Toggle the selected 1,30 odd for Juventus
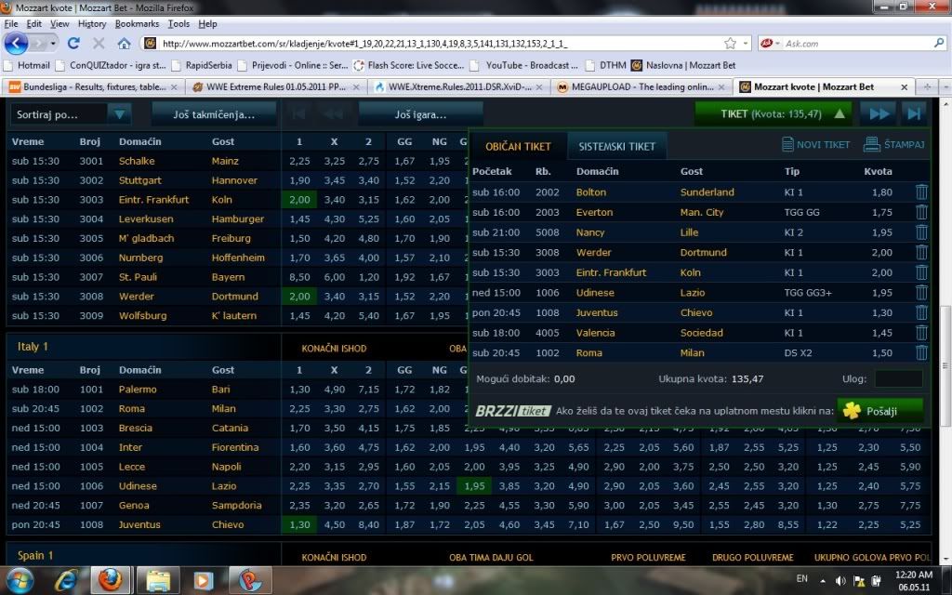952x595 pixels. tap(298, 525)
